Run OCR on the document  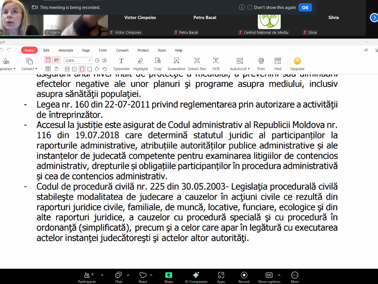[x=216, y=64]
